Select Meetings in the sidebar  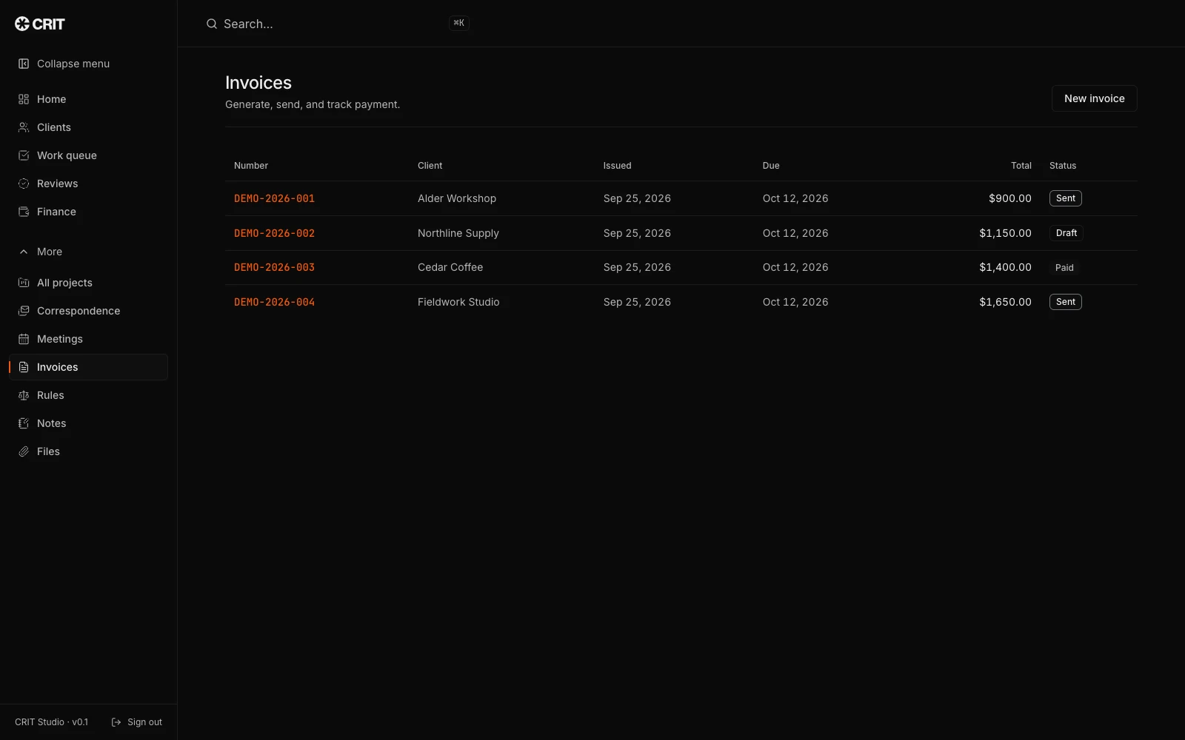tap(88, 339)
